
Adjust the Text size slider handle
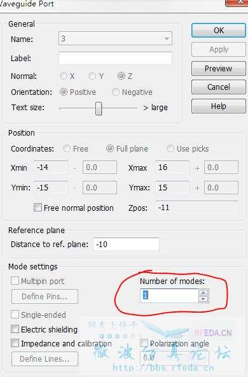(x=99, y=108)
